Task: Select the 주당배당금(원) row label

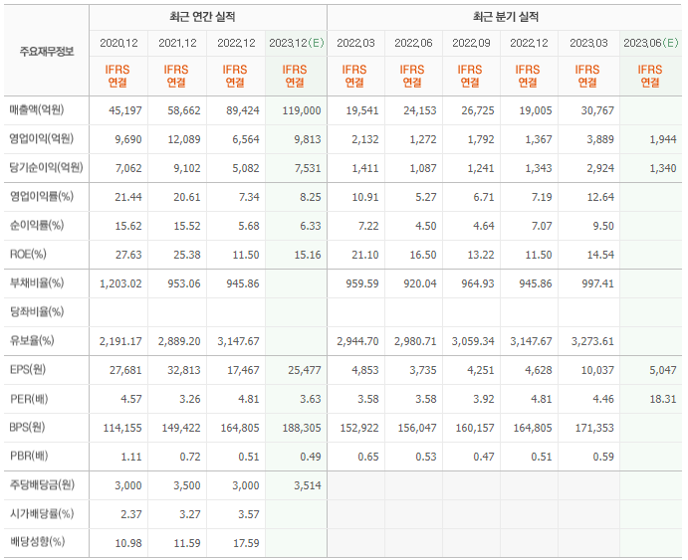Action: (x=42, y=484)
